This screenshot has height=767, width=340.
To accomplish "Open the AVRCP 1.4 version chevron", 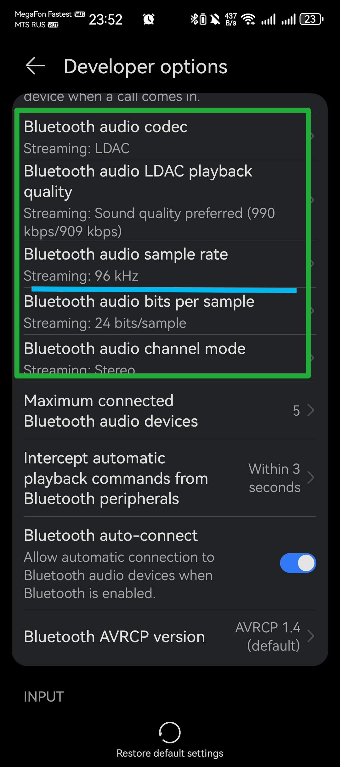I will [x=311, y=636].
